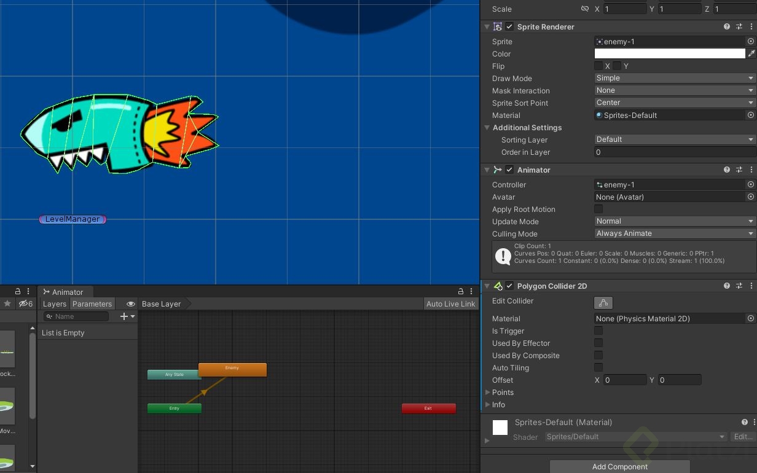757x473 pixels.
Task: Enable Used By Effector checkbox
Action: (x=598, y=343)
